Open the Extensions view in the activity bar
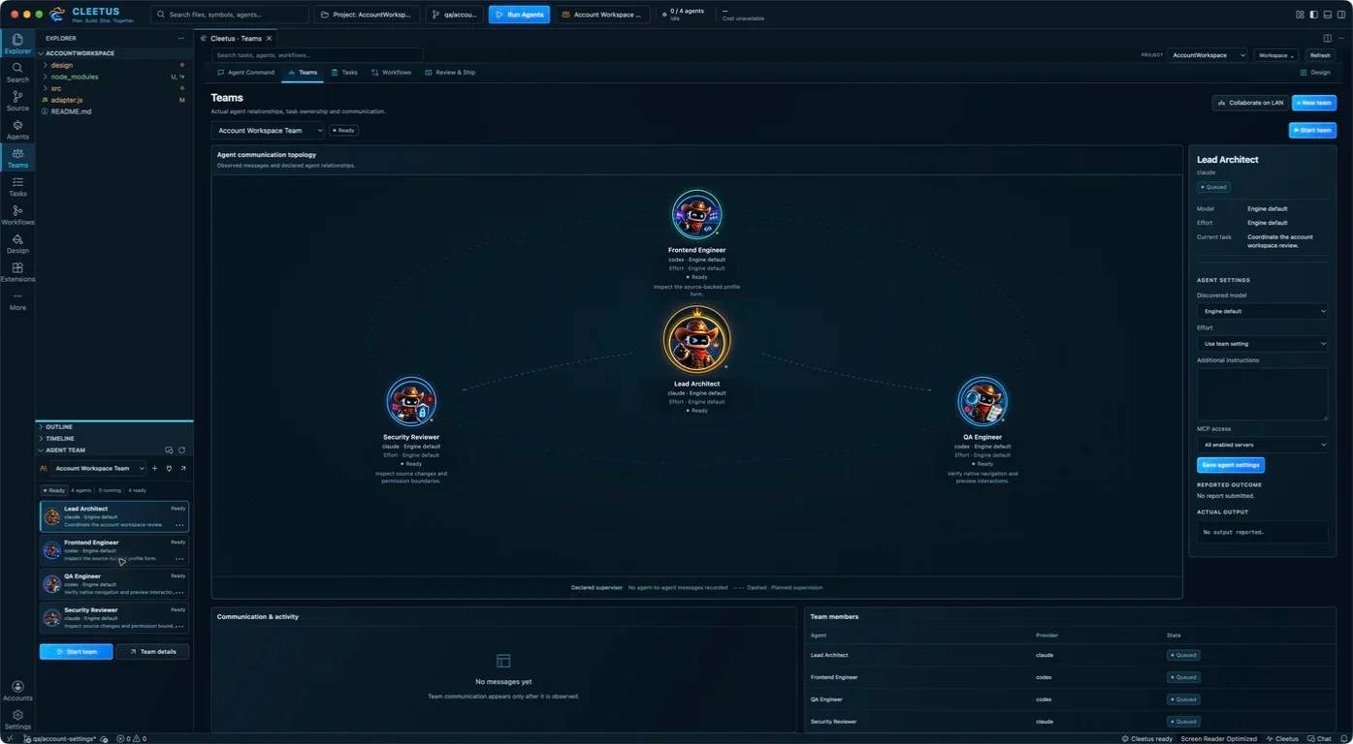 (17, 272)
